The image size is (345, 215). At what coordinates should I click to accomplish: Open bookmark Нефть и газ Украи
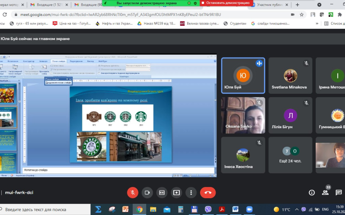click(x=114, y=24)
